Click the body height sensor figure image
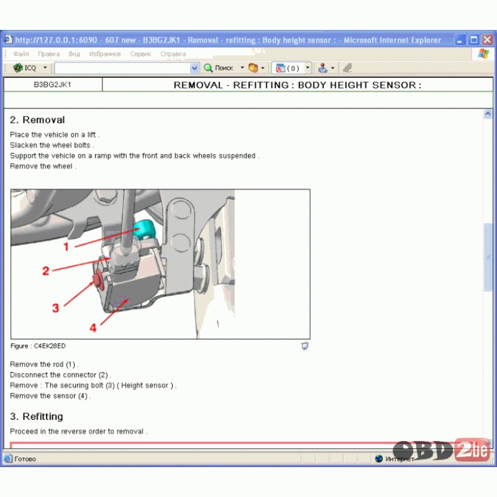 click(x=161, y=264)
